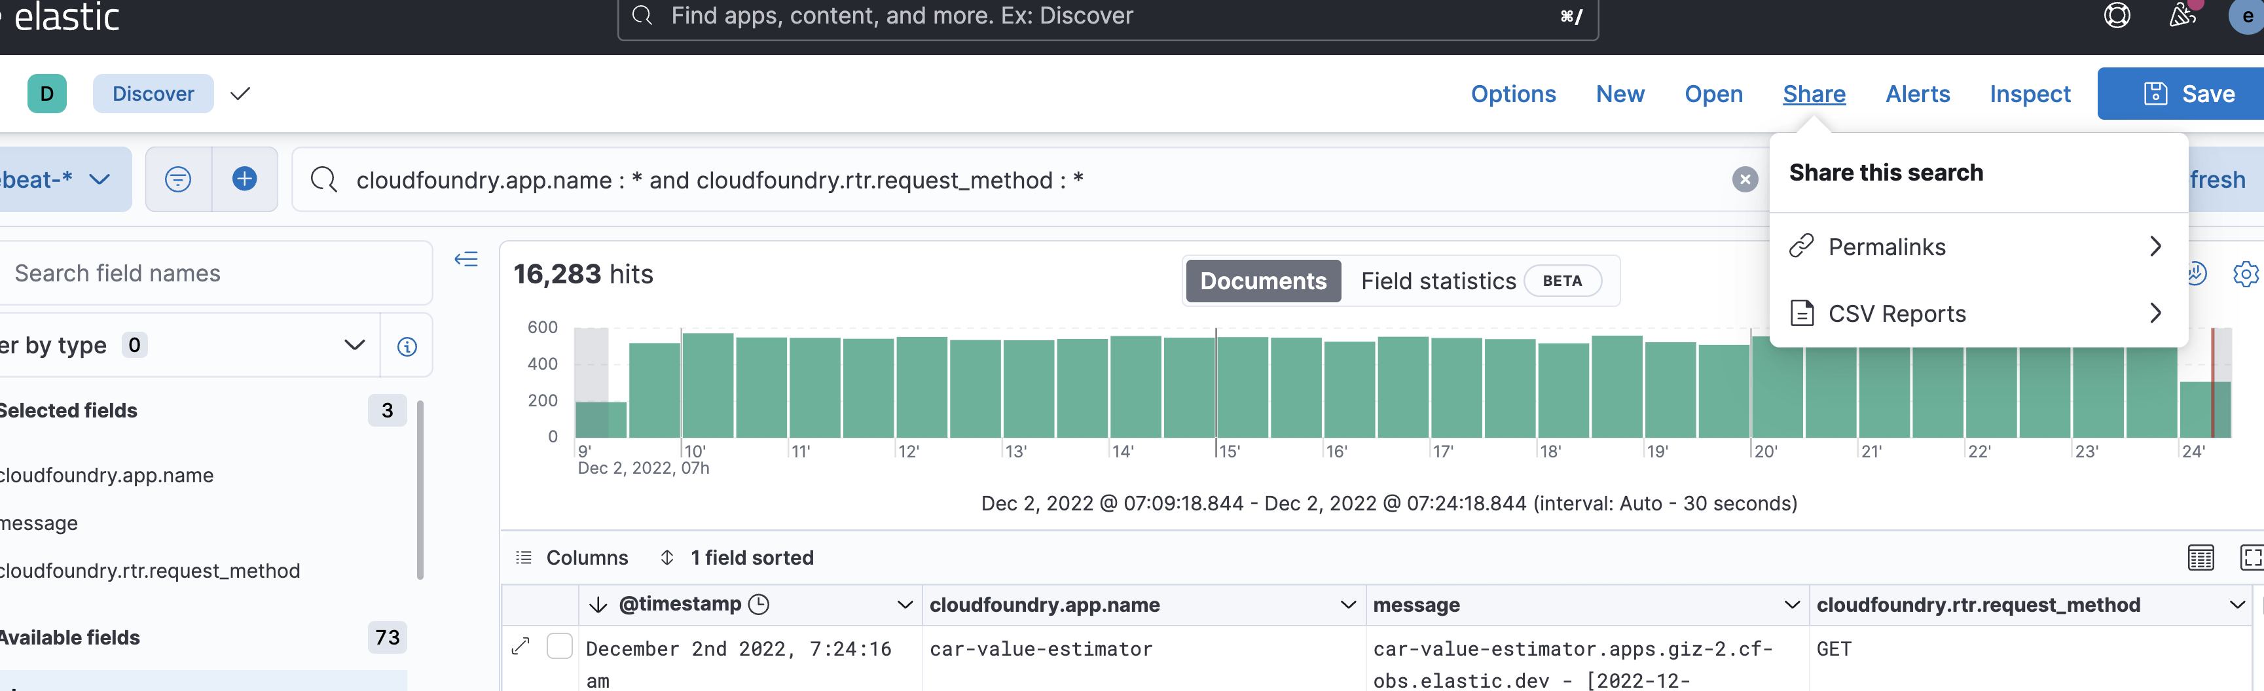Expand the filter by type dropdown
The image size is (2264, 691).
click(x=354, y=345)
